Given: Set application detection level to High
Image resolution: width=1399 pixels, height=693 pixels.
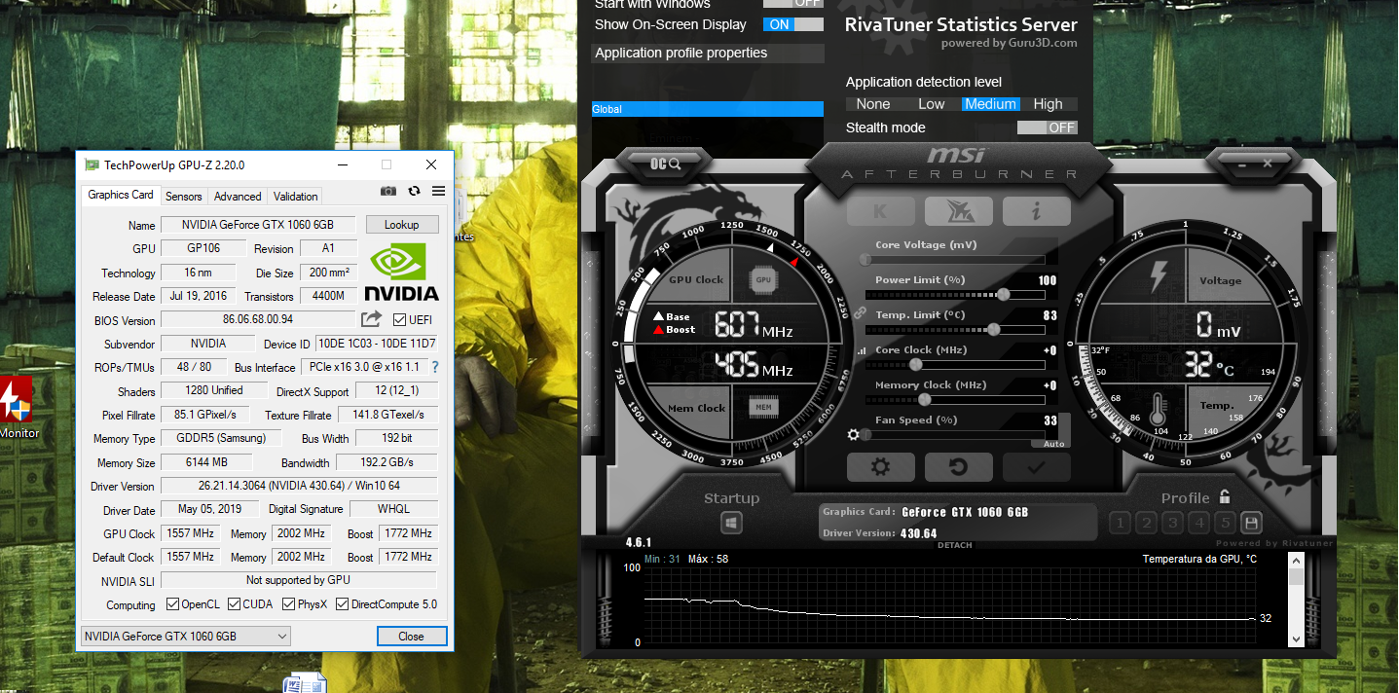Looking at the screenshot, I should tap(1049, 104).
